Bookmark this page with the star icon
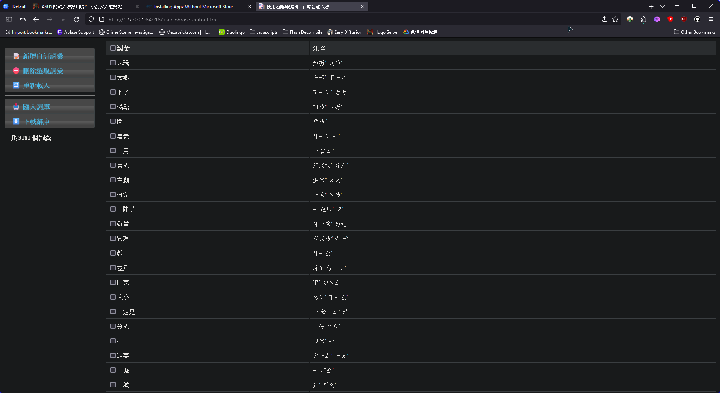This screenshot has width=720, height=393. pyautogui.click(x=615, y=20)
